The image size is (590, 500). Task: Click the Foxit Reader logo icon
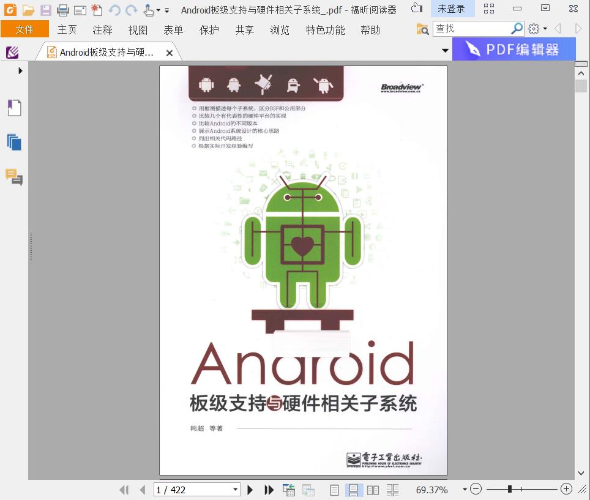pyautogui.click(x=10, y=9)
